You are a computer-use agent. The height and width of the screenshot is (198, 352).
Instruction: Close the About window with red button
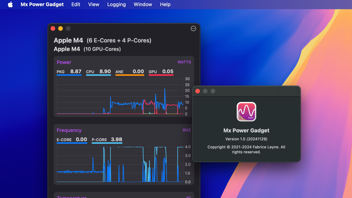click(x=197, y=91)
